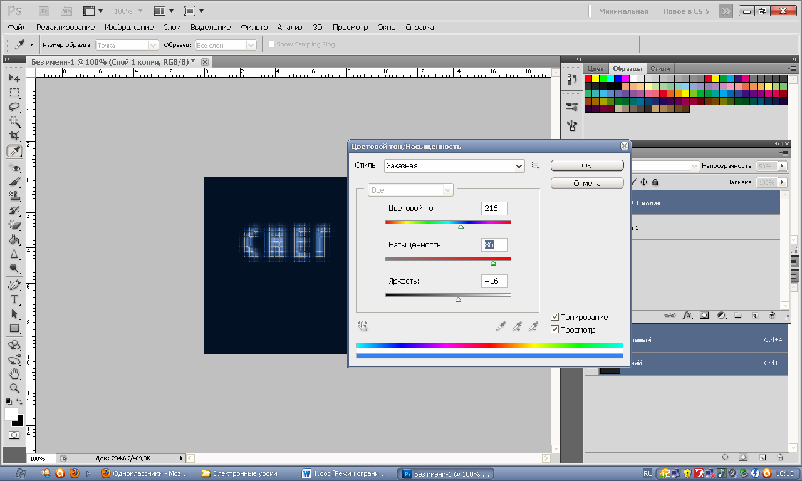
Task: Click the subtract-from-sample eyedropper in the dialog
Action: (533, 326)
